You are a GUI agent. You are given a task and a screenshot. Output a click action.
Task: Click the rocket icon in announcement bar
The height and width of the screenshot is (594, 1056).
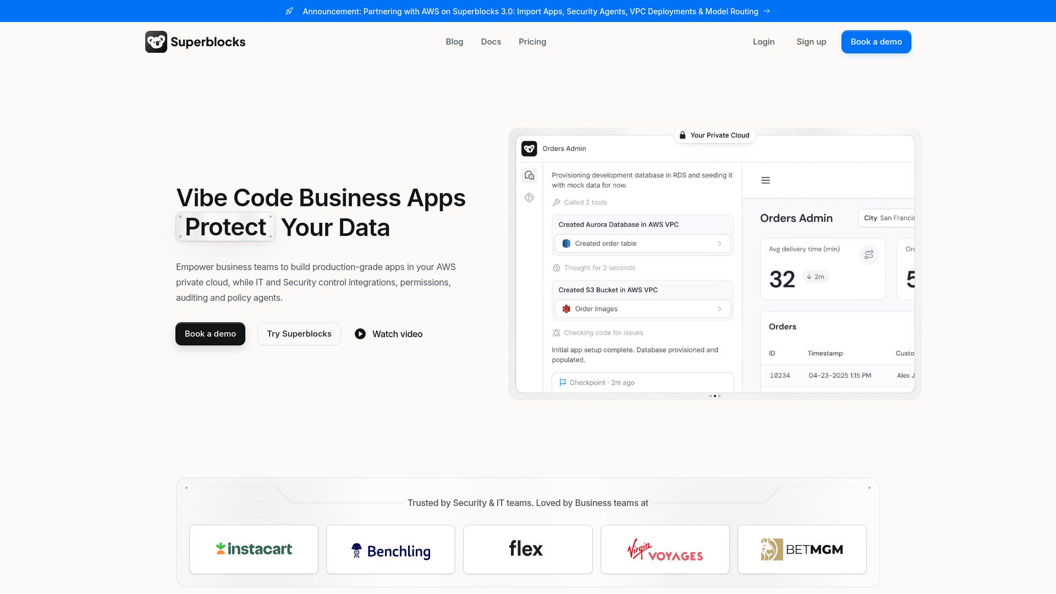289,12
